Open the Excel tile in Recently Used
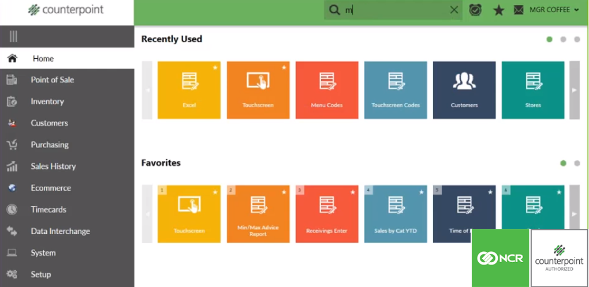This screenshot has height=287, width=589. tap(189, 90)
